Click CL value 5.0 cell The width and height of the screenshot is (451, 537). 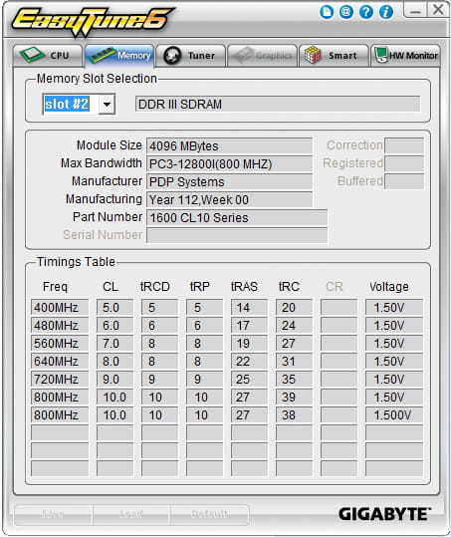coord(114,307)
